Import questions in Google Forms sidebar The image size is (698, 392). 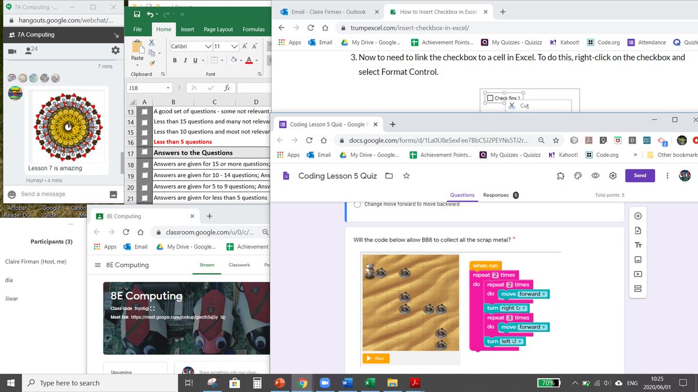coord(637,231)
